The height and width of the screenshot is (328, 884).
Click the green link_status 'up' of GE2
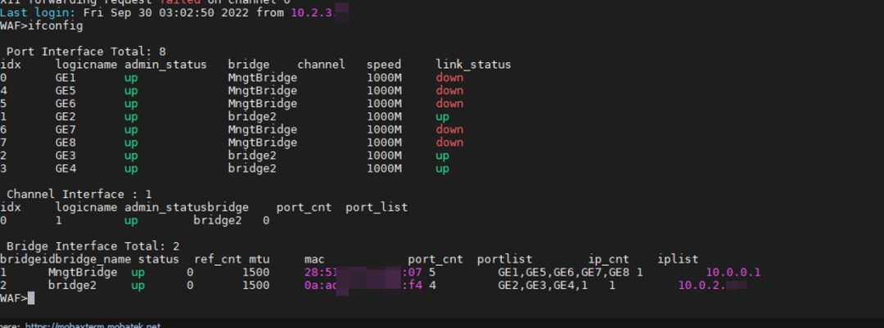tap(443, 117)
